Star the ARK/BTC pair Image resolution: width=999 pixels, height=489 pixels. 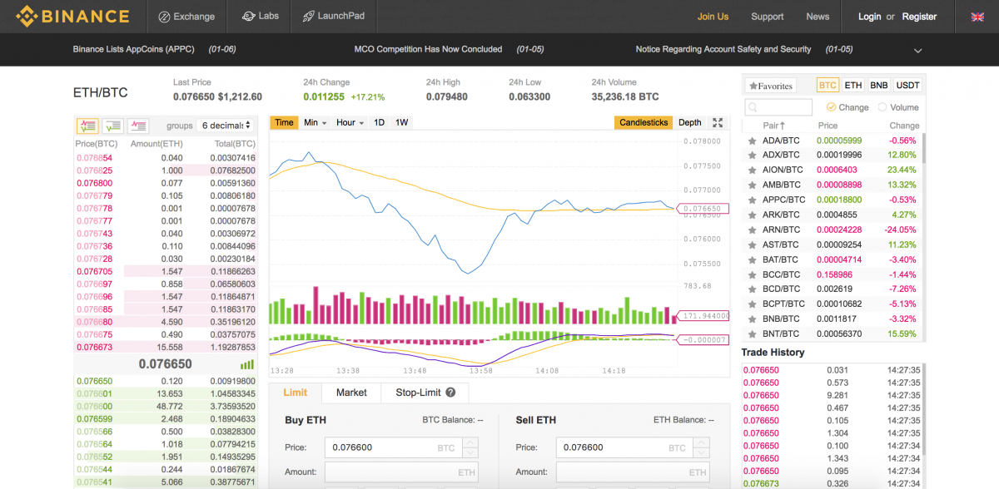(752, 215)
